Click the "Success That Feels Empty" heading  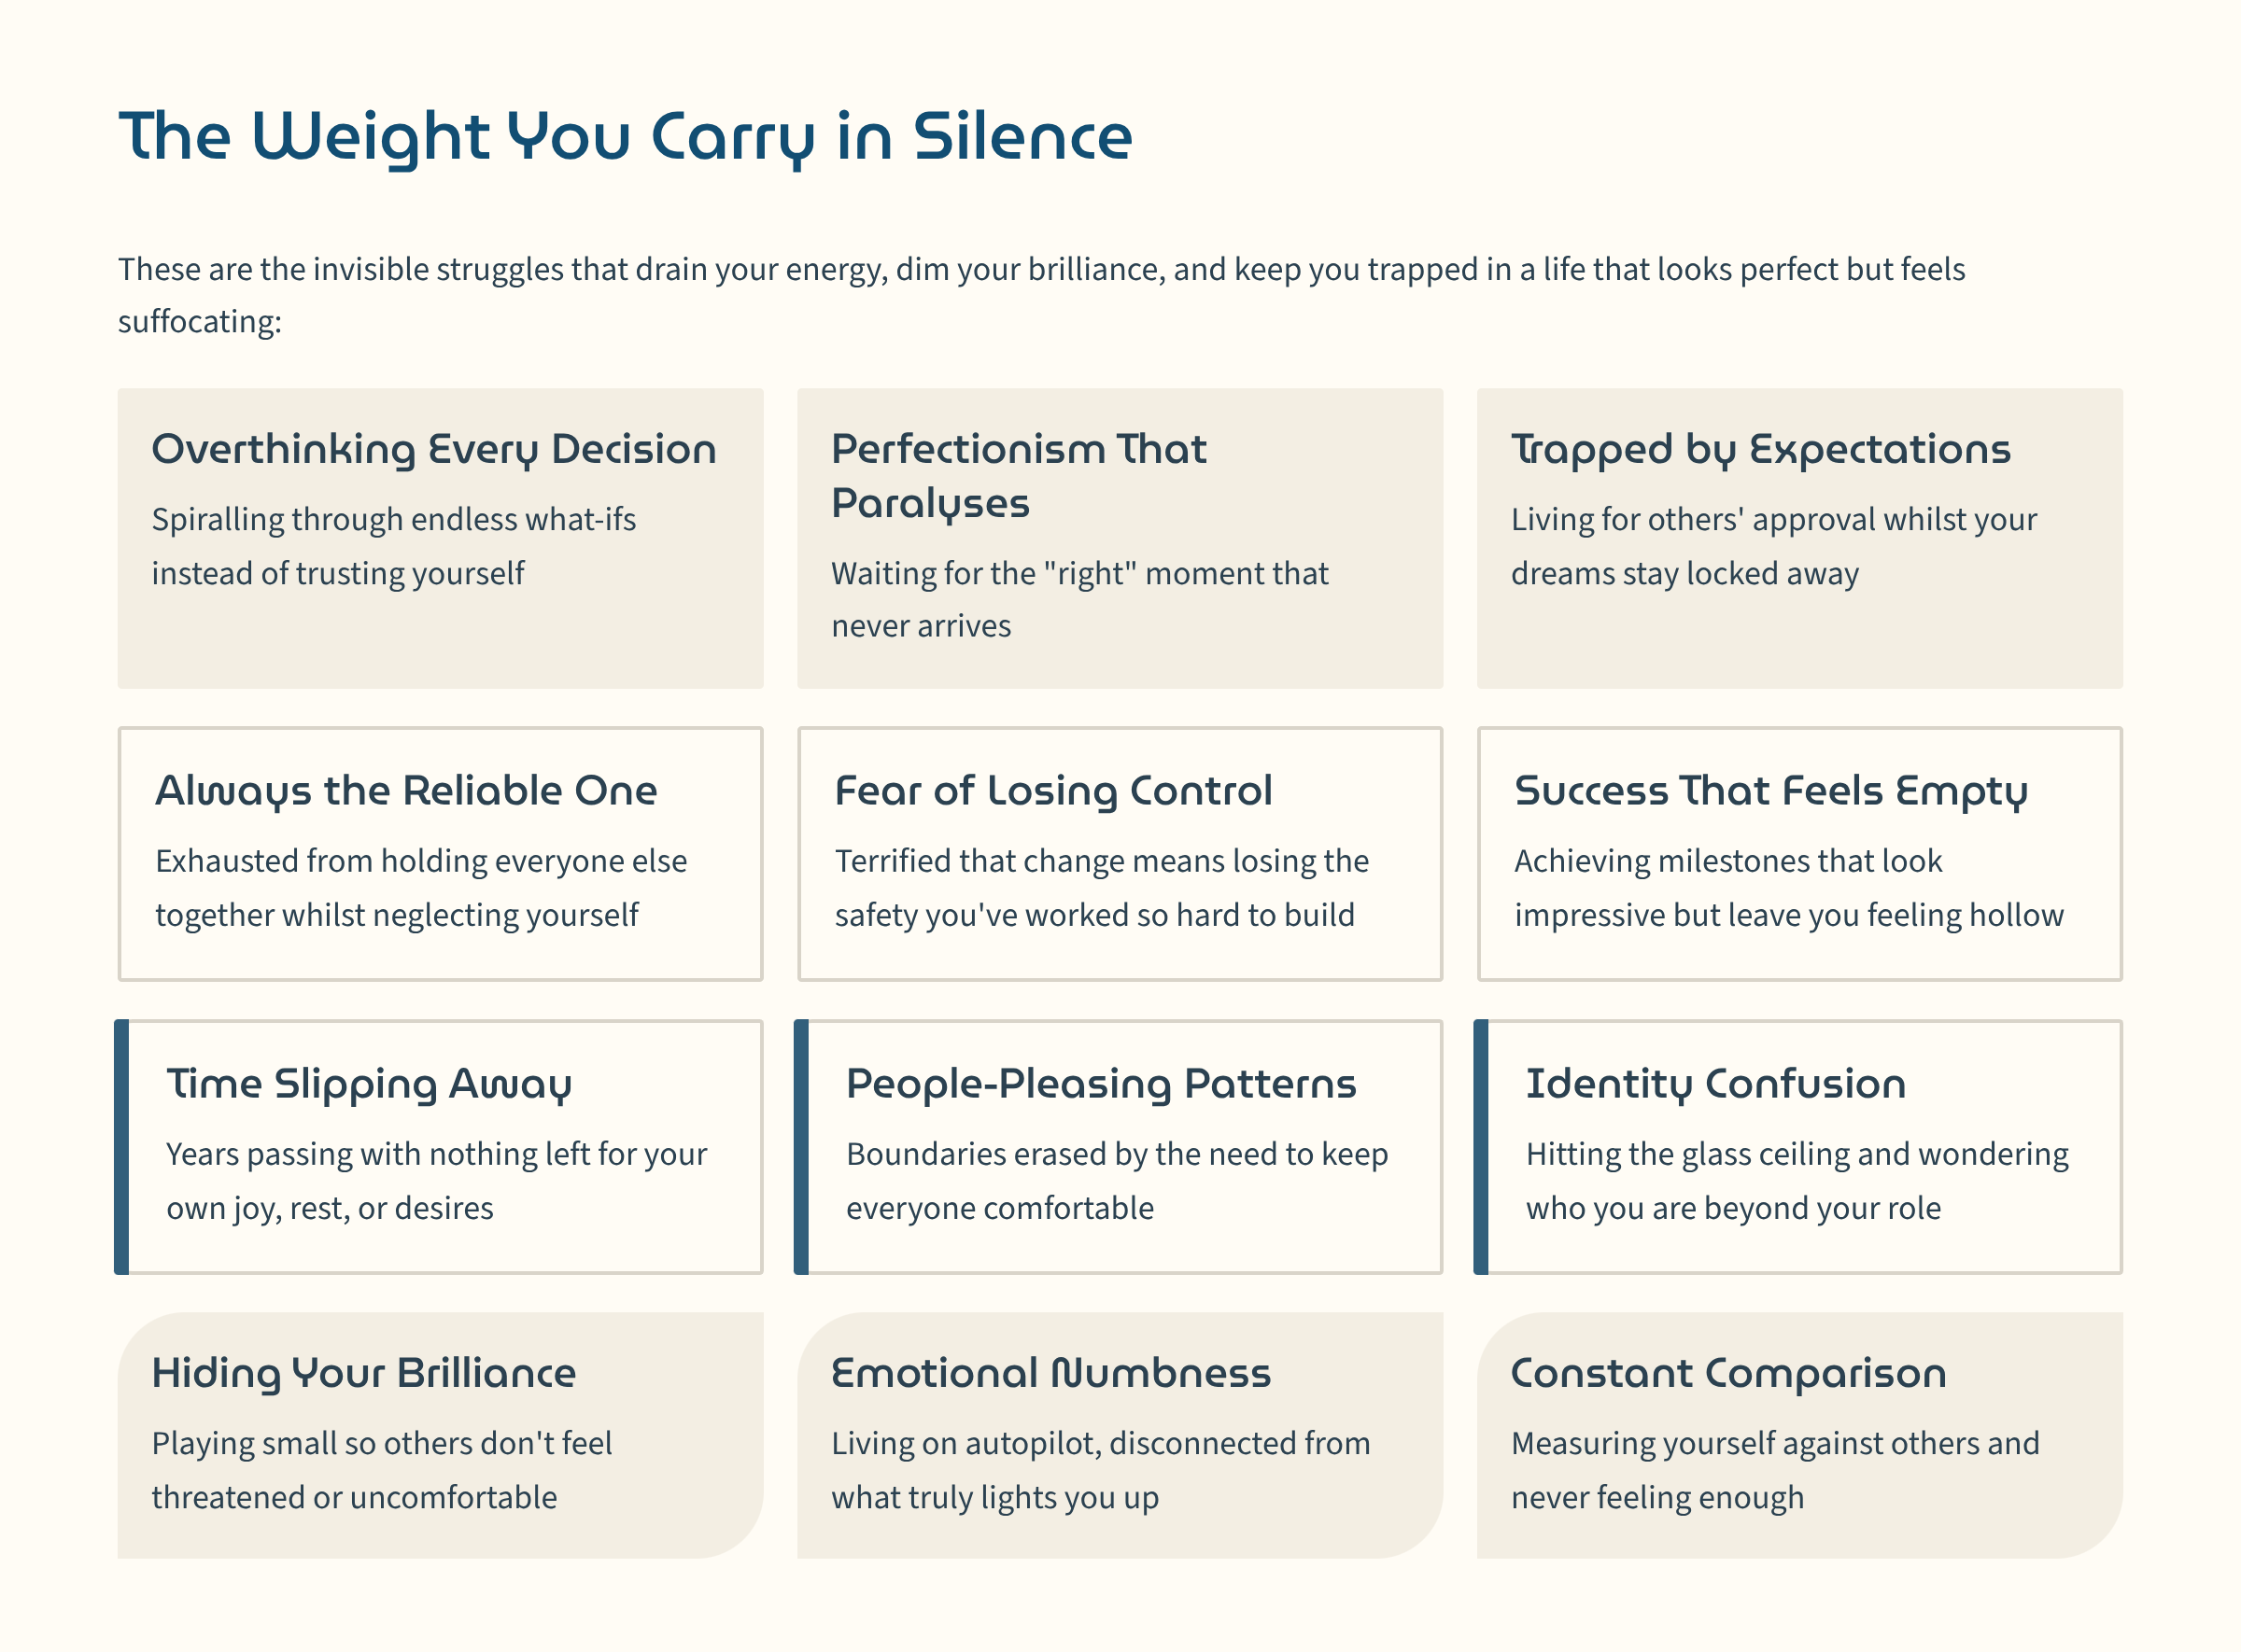click(1770, 791)
